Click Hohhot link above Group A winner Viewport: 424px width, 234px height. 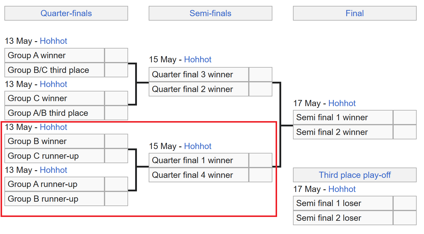[54, 41]
